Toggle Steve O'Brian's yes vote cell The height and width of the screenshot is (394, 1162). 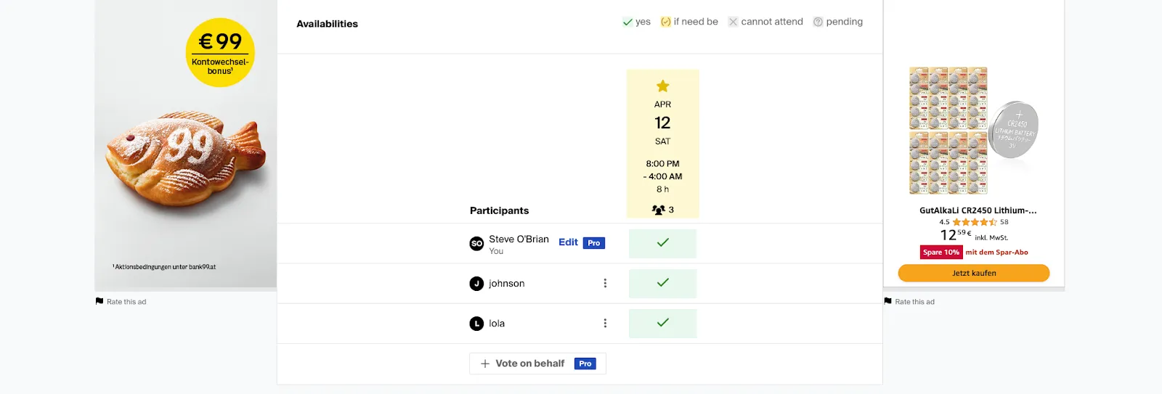click(662, 243)
